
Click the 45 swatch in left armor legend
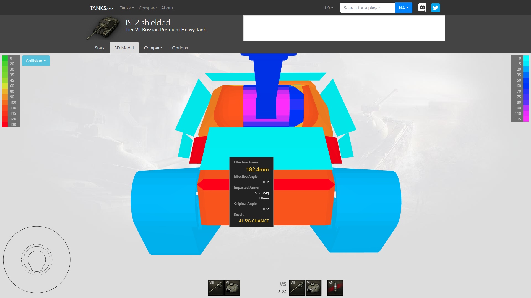coord(5,80)
